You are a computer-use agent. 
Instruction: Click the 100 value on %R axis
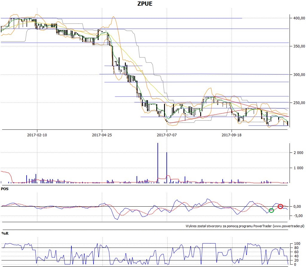click(x=297, y=244)
